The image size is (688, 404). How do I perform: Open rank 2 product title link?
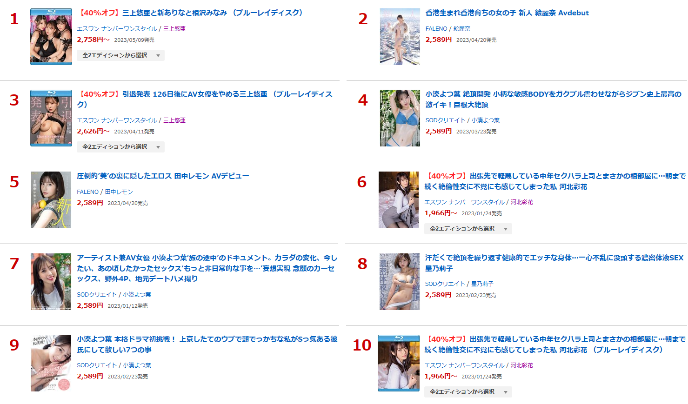(x=507, y=13)
